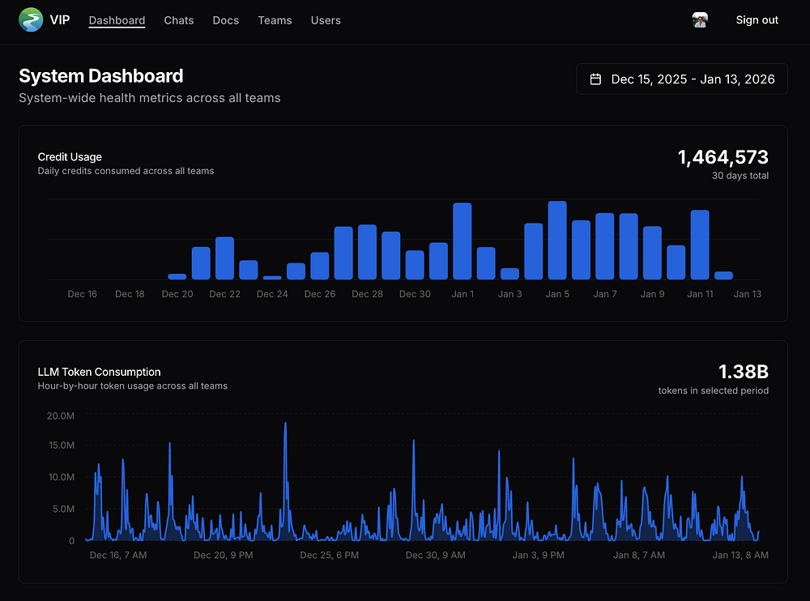
Task: Navigate to the Teams section
Action: click(275, 20)
